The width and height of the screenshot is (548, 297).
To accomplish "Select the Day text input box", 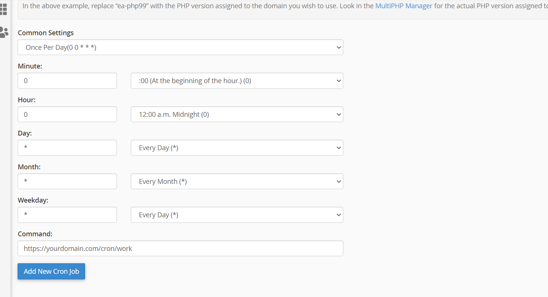I will (x=67, y=148).
